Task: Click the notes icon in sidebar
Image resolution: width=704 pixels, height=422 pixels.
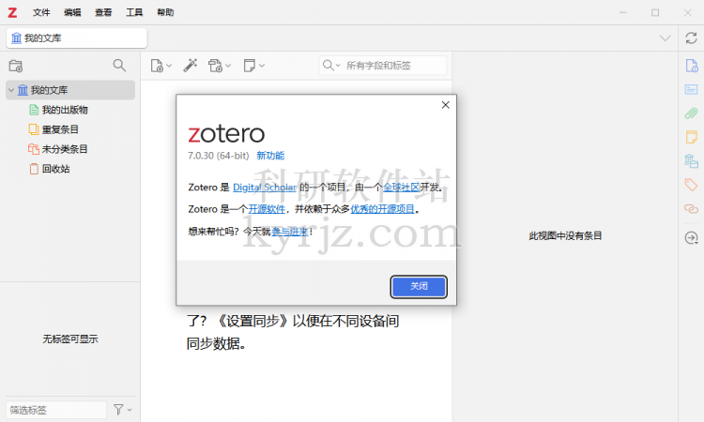Action: [692, 137]
